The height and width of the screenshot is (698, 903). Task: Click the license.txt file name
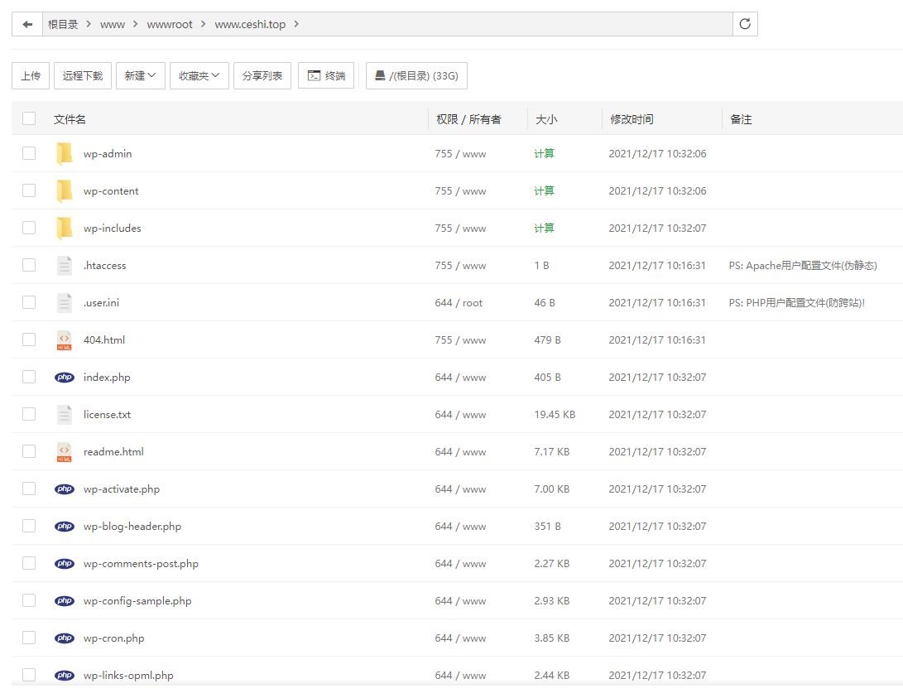[107, 415]
